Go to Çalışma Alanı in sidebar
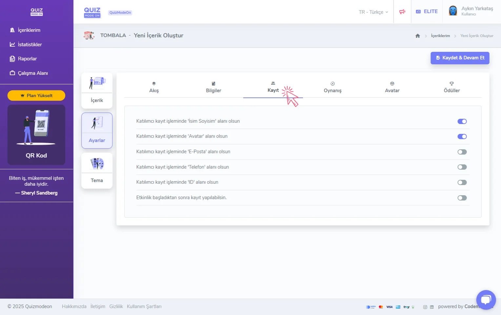Screen dimensions: 501x315 (32, 73)
